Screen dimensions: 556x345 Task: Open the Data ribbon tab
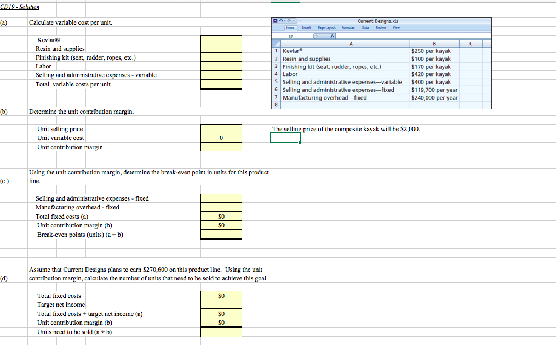tap(365, 27)
